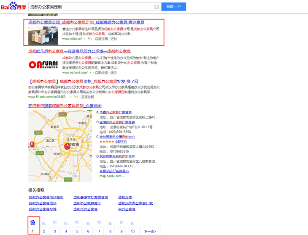Click the red E marker on map
This screenshot has width=308, height=235.
point(32,144)
